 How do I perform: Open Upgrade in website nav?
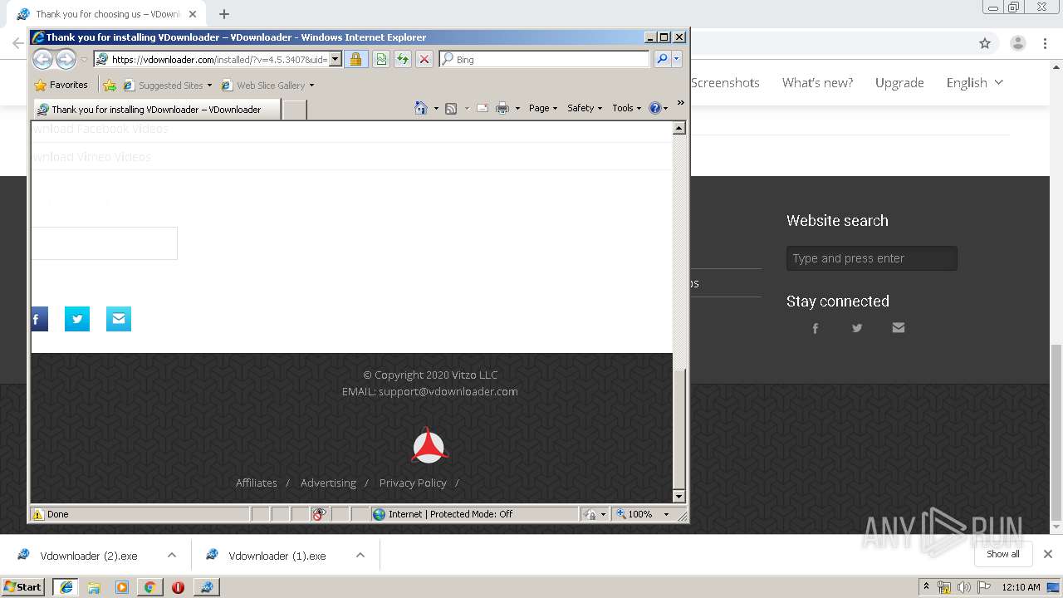[899, 82]
